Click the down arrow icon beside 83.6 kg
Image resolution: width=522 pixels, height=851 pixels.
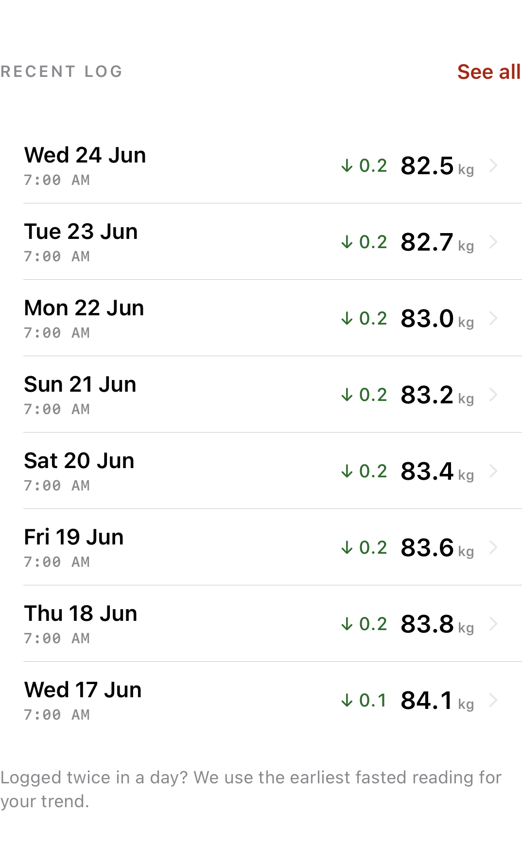point(347,547)
